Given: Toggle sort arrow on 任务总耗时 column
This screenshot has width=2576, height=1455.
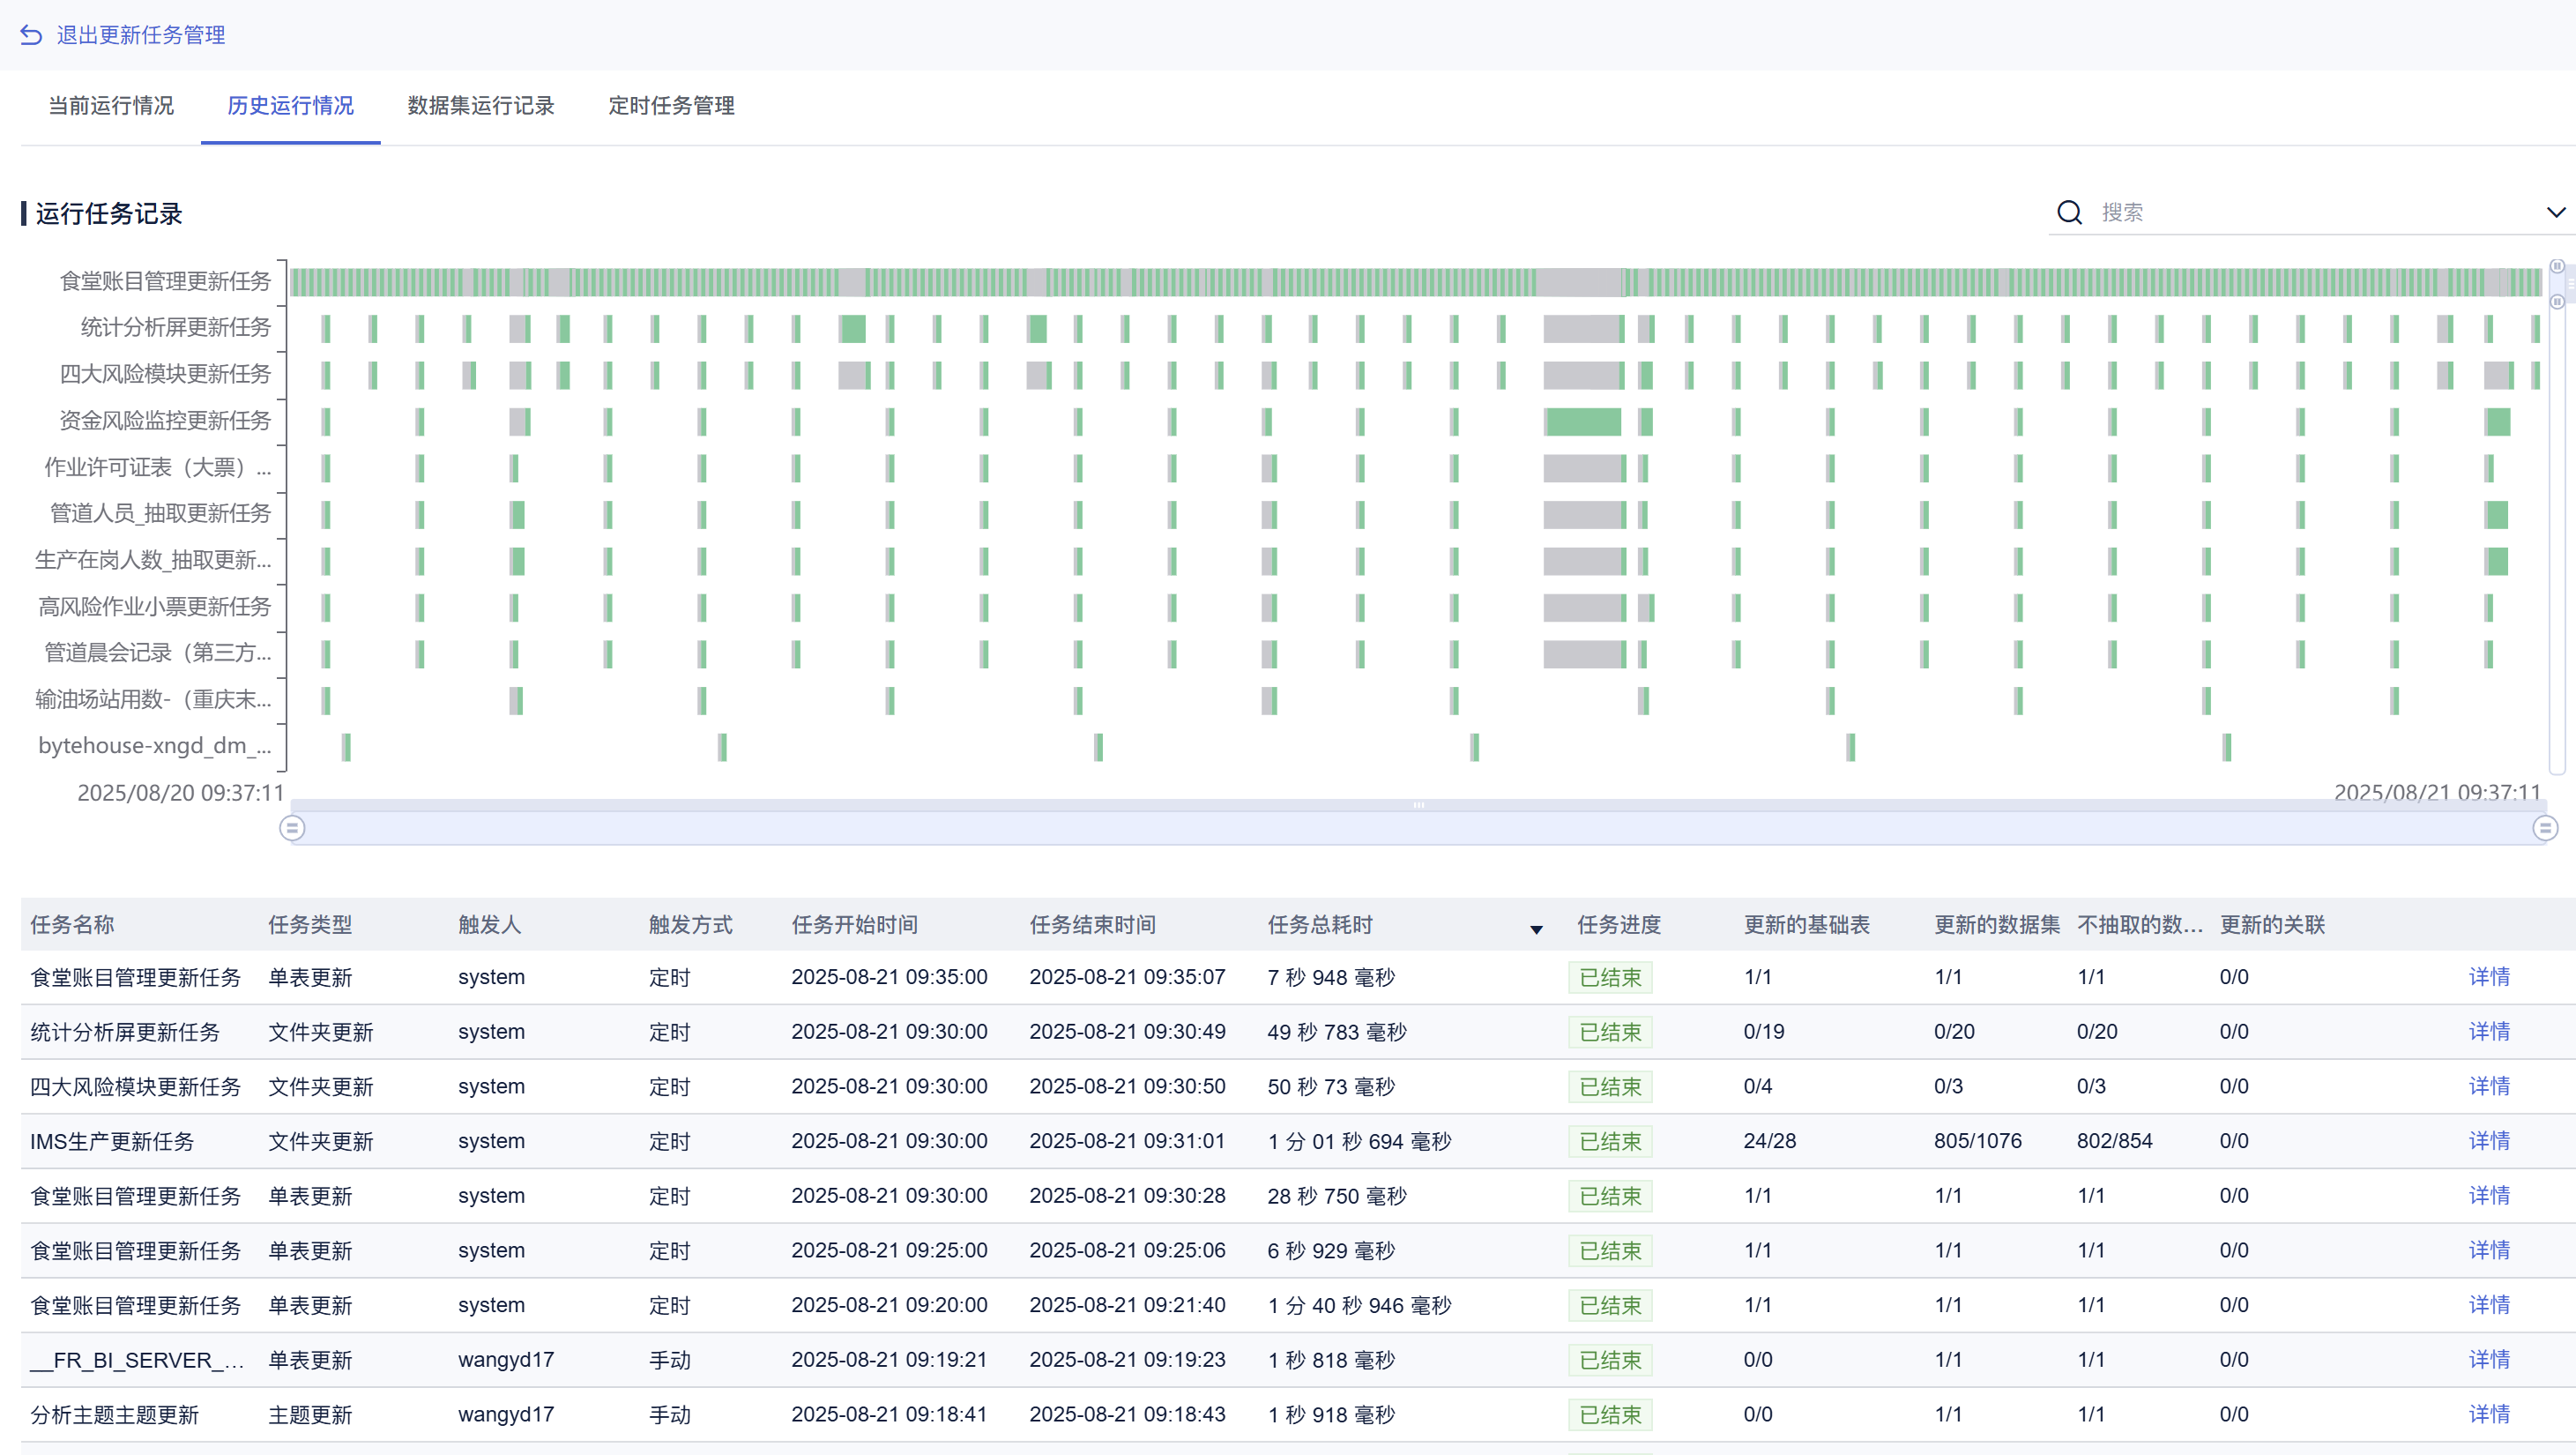Looking at the screenshot, I should click(x=1536, y=929).
